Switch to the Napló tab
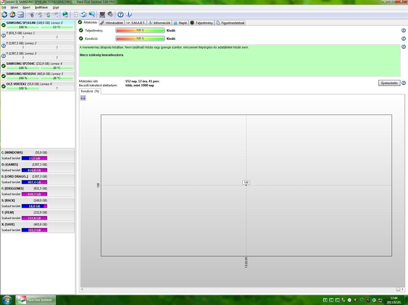This screenshot has width=408, height=305. pos(180,23)
